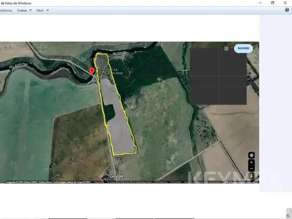This screenshot has height=219, width=292.
Task: Expand the Abrir dropdown arrow
Action: (x=47, y=10)
